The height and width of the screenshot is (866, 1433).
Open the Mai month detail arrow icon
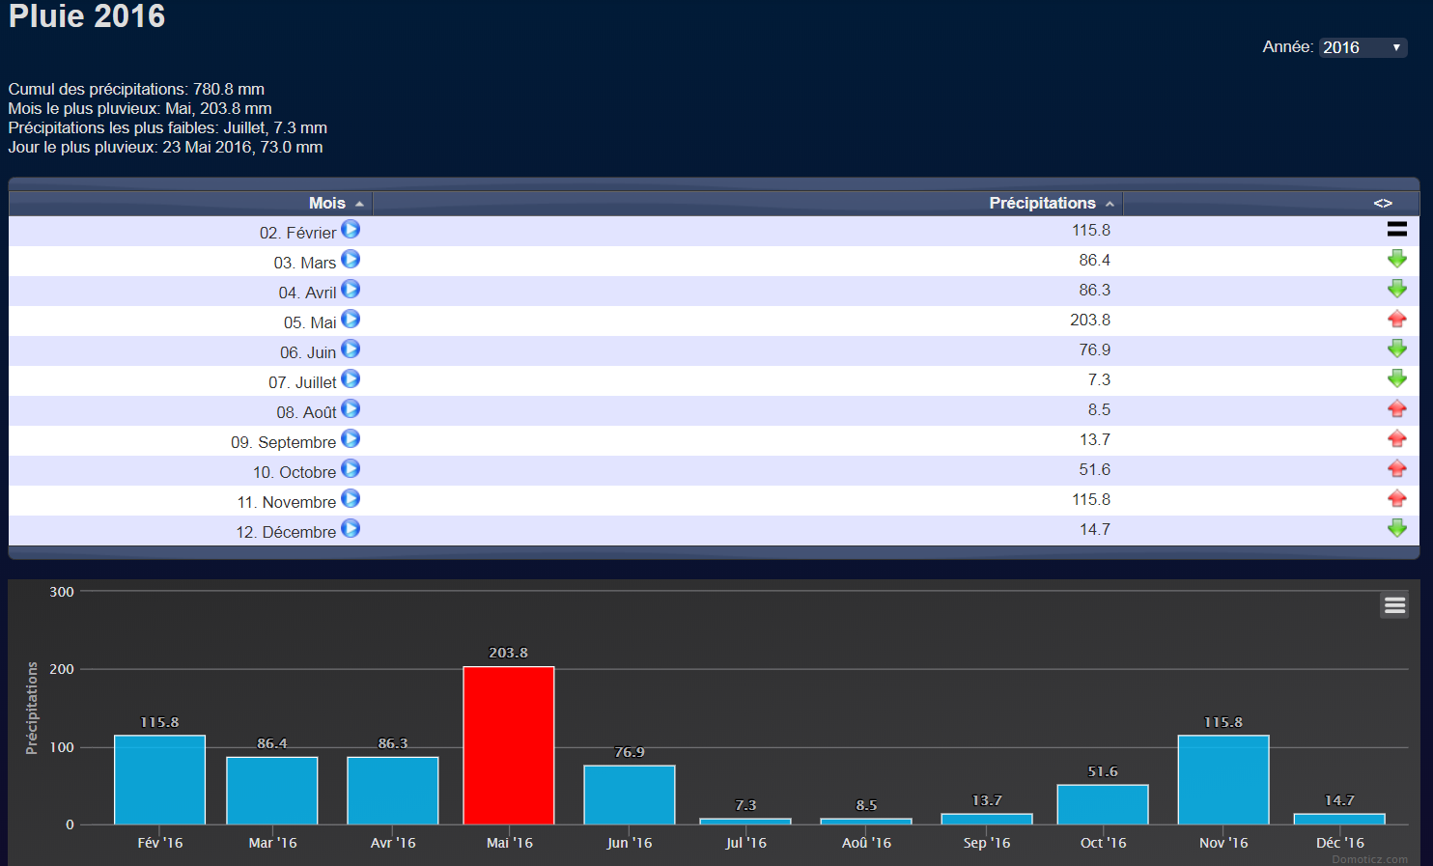(x=351, y=320)
